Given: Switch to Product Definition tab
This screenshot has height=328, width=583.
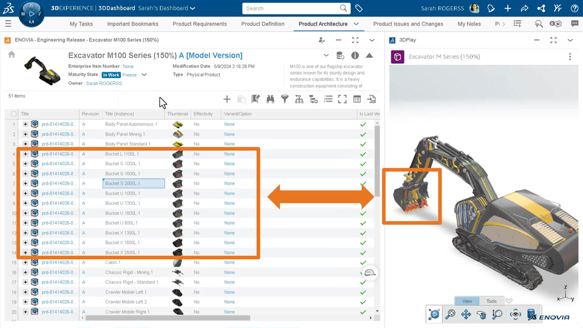Looking at the screenshot, I should tap(263, 24).
